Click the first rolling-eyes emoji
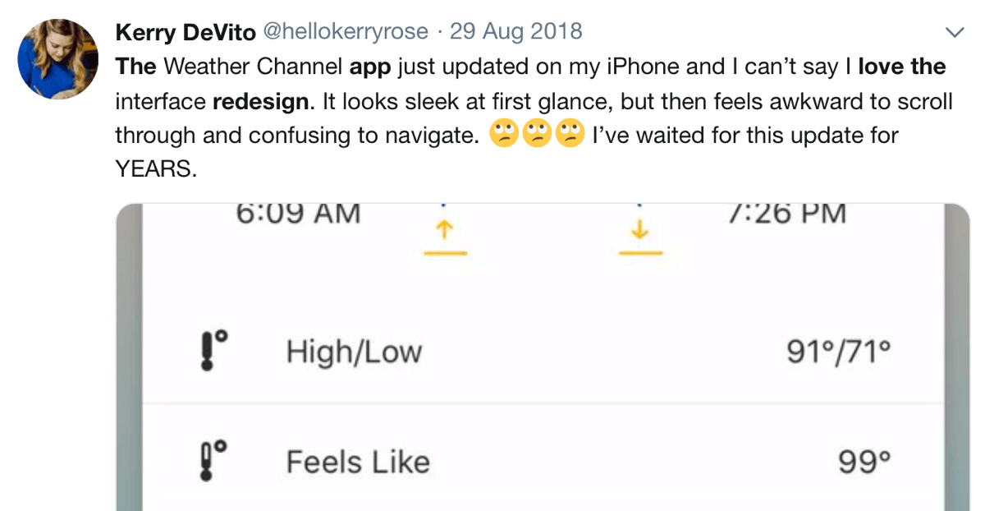985x511 pixels. coord(503,133)
